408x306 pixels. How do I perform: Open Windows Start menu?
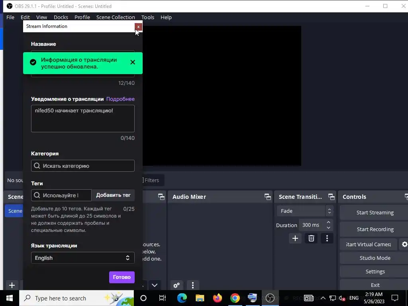coord(10,298)
